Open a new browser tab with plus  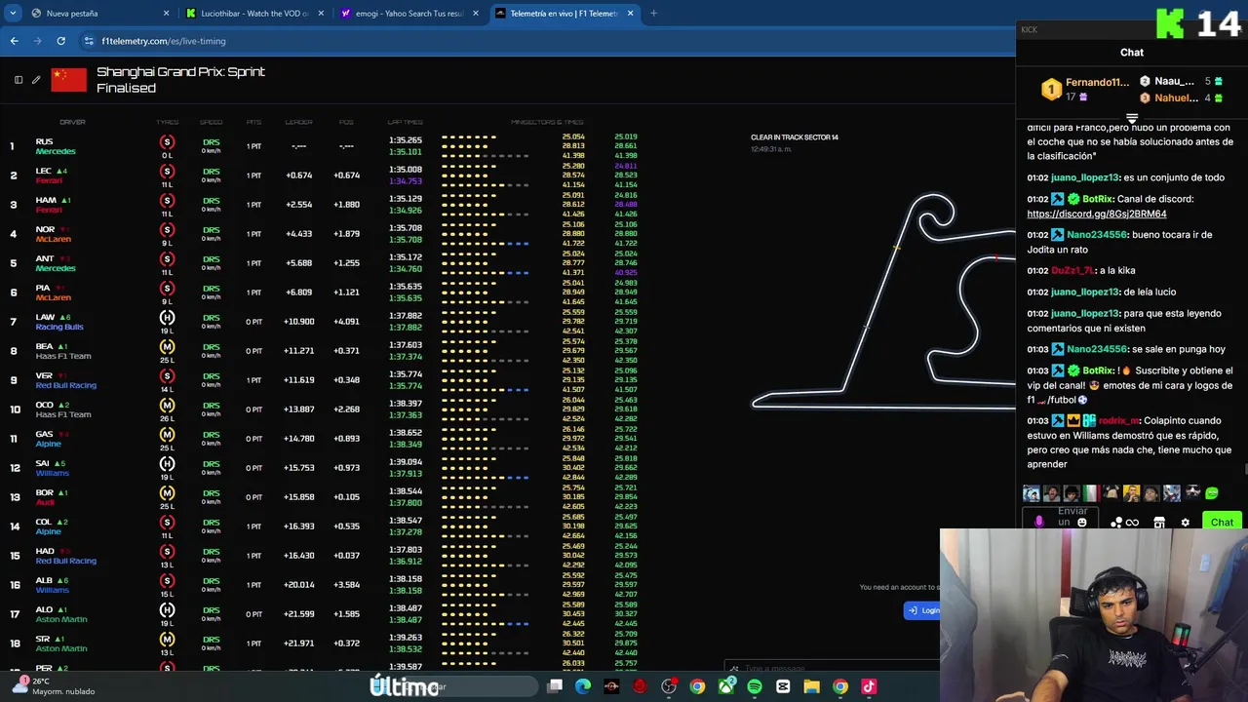click(x=653, y=14)
